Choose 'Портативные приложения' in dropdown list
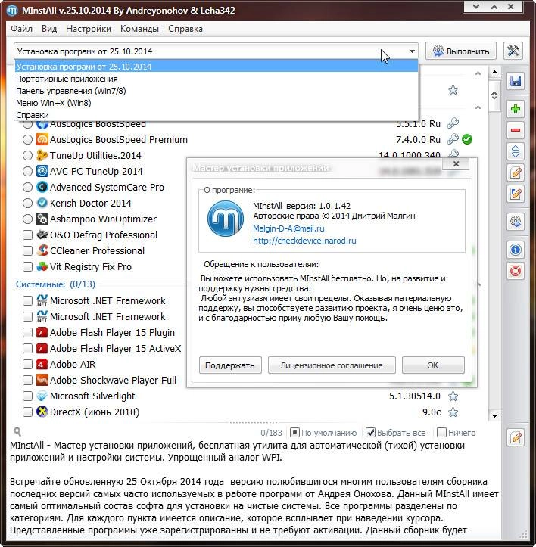Viewport: 536px width, 547px height. 217,79
